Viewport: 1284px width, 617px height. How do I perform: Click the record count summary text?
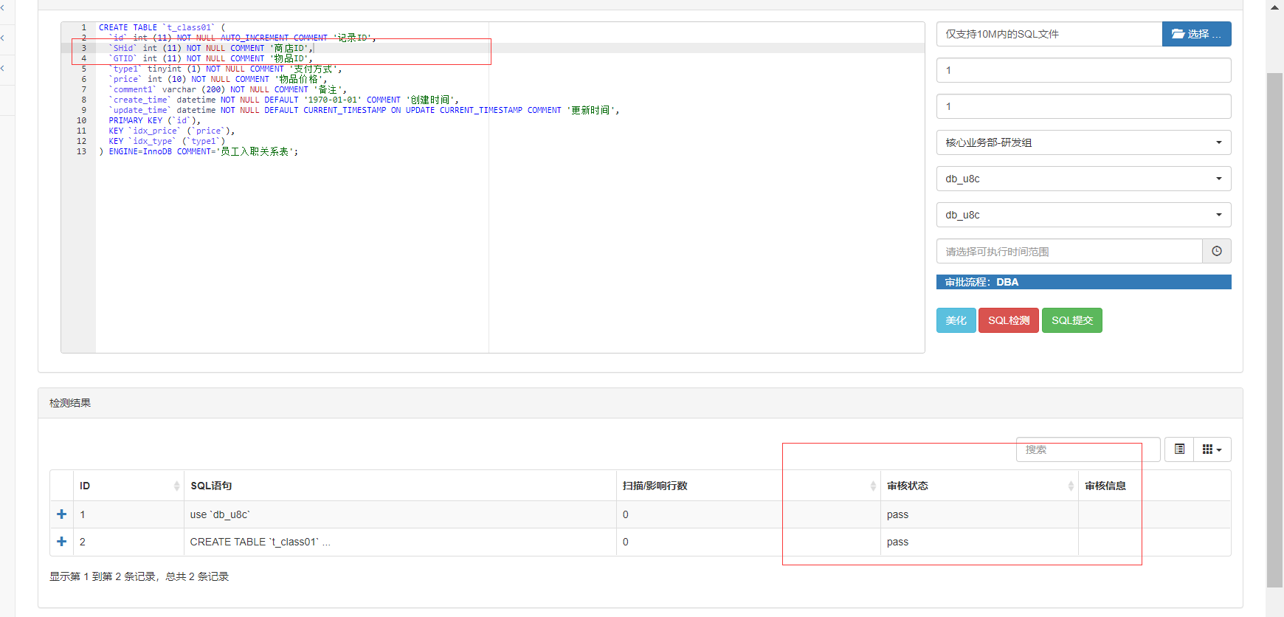coord(139,576)
